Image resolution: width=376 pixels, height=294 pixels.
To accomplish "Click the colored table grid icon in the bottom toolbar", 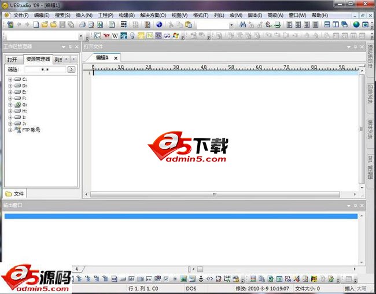I will pyautogui.click(x=253, y=279).
